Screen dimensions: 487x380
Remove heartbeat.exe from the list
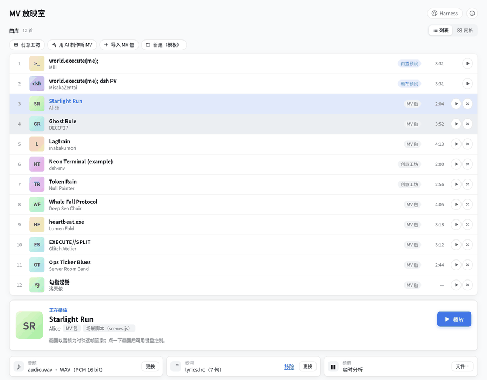pyautogui.click(x=468, y=225)
